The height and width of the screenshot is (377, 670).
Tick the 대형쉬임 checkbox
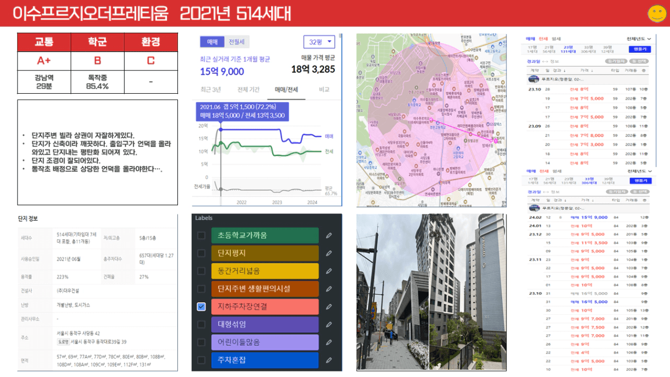point(201,324)
